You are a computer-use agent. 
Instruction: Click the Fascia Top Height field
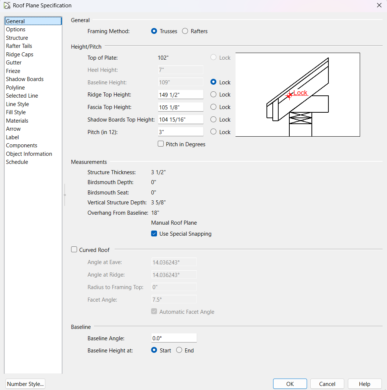point(181,107)
